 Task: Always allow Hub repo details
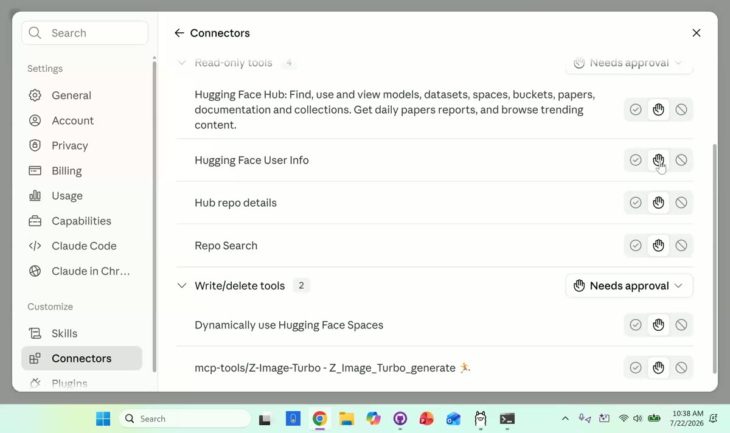[x=636, y=203]
